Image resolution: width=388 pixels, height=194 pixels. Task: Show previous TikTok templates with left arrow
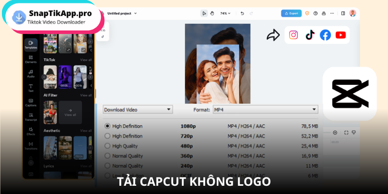[x=44, y=77]
